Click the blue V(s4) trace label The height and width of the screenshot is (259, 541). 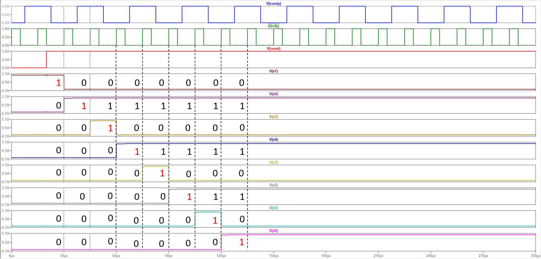pos(273,140)
